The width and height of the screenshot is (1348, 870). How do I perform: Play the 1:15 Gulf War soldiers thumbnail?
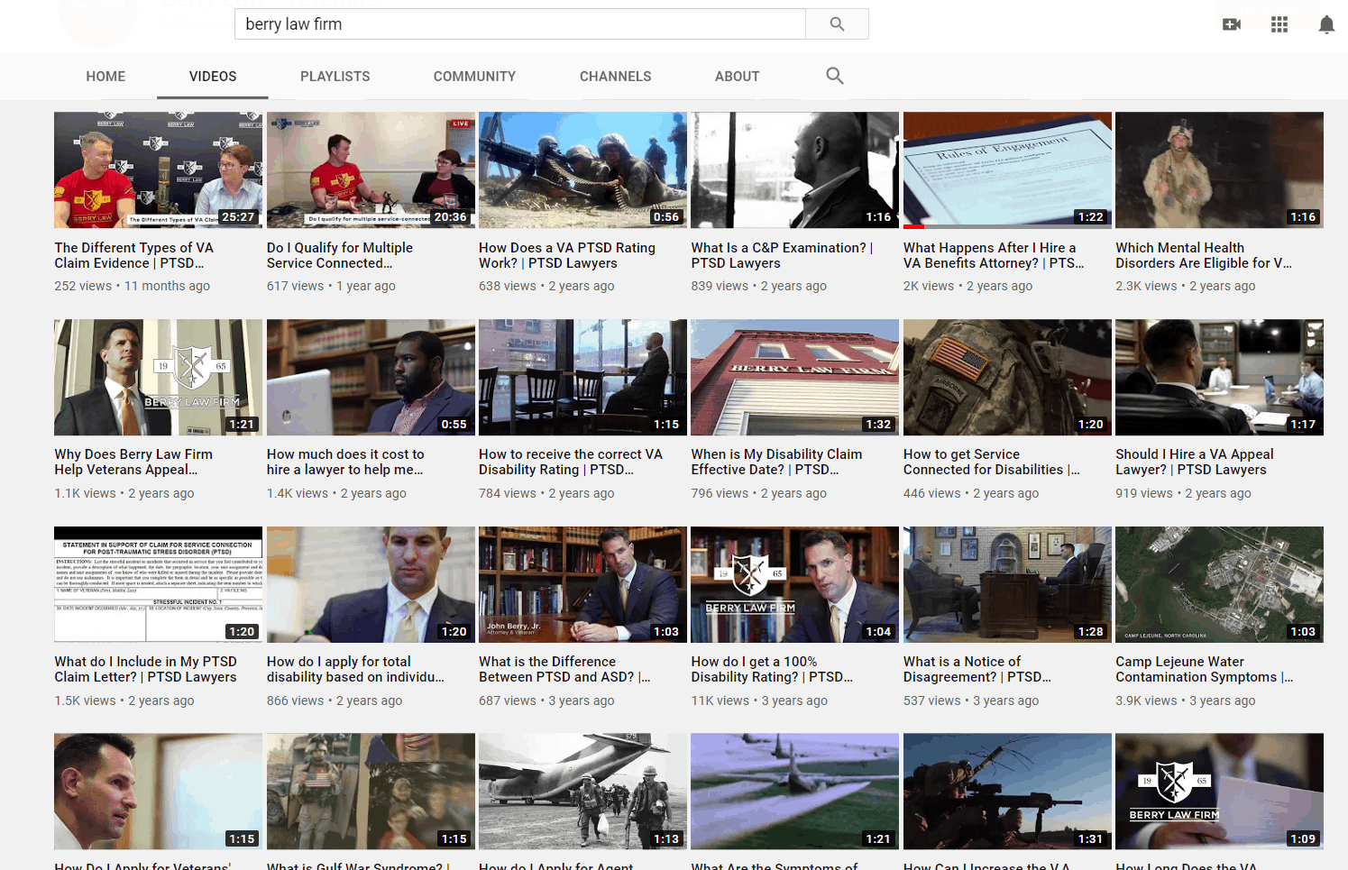click(371, 792)
